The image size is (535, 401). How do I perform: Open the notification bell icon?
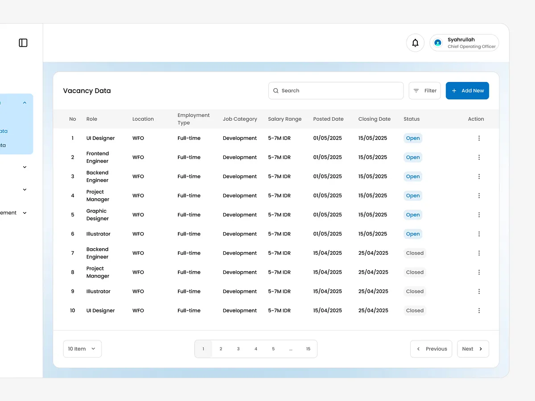tap(415, 42)
